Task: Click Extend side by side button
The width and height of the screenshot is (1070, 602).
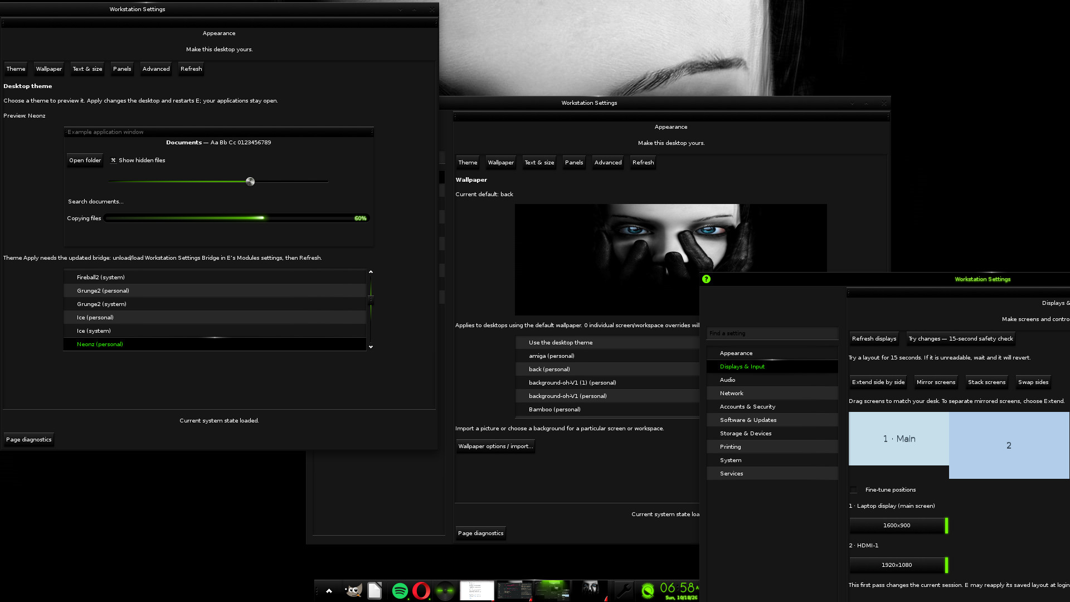Action: point(878,382)
